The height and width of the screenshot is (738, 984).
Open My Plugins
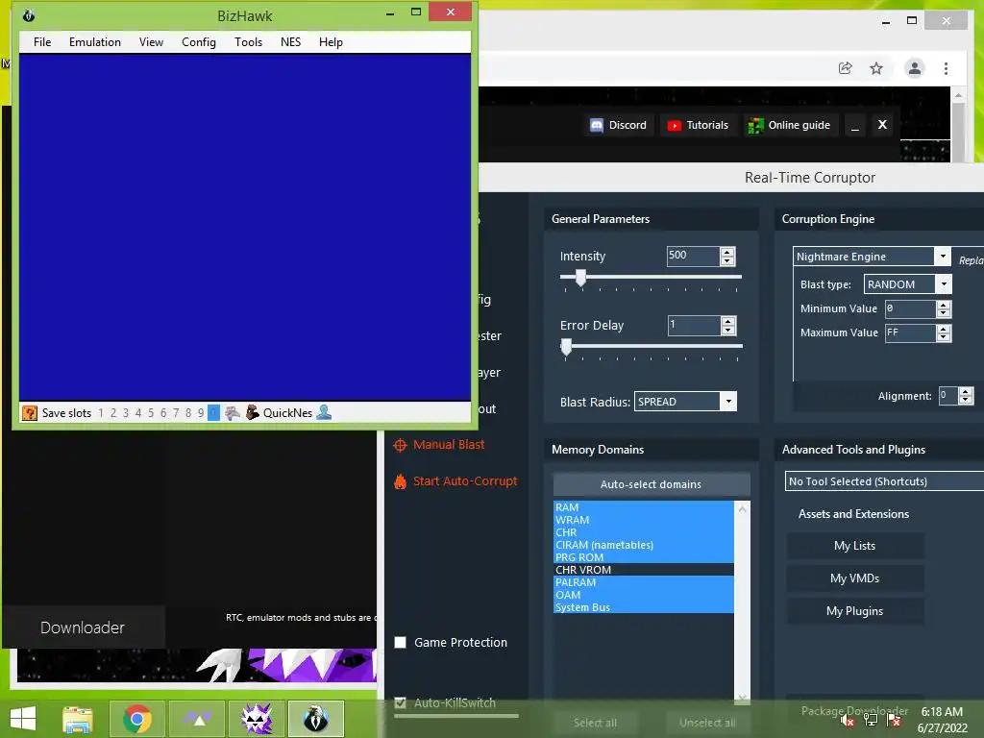coord(854,611)
